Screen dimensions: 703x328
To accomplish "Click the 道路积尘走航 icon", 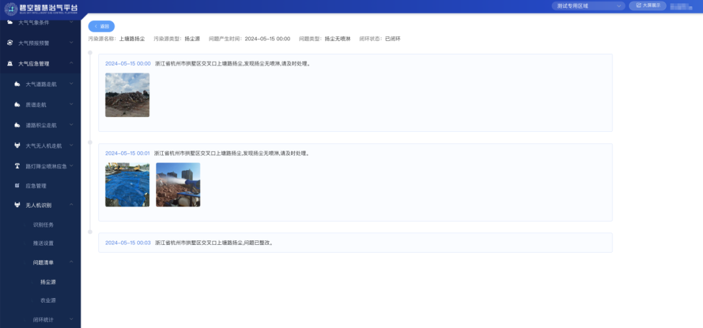I will click(18, 125).
